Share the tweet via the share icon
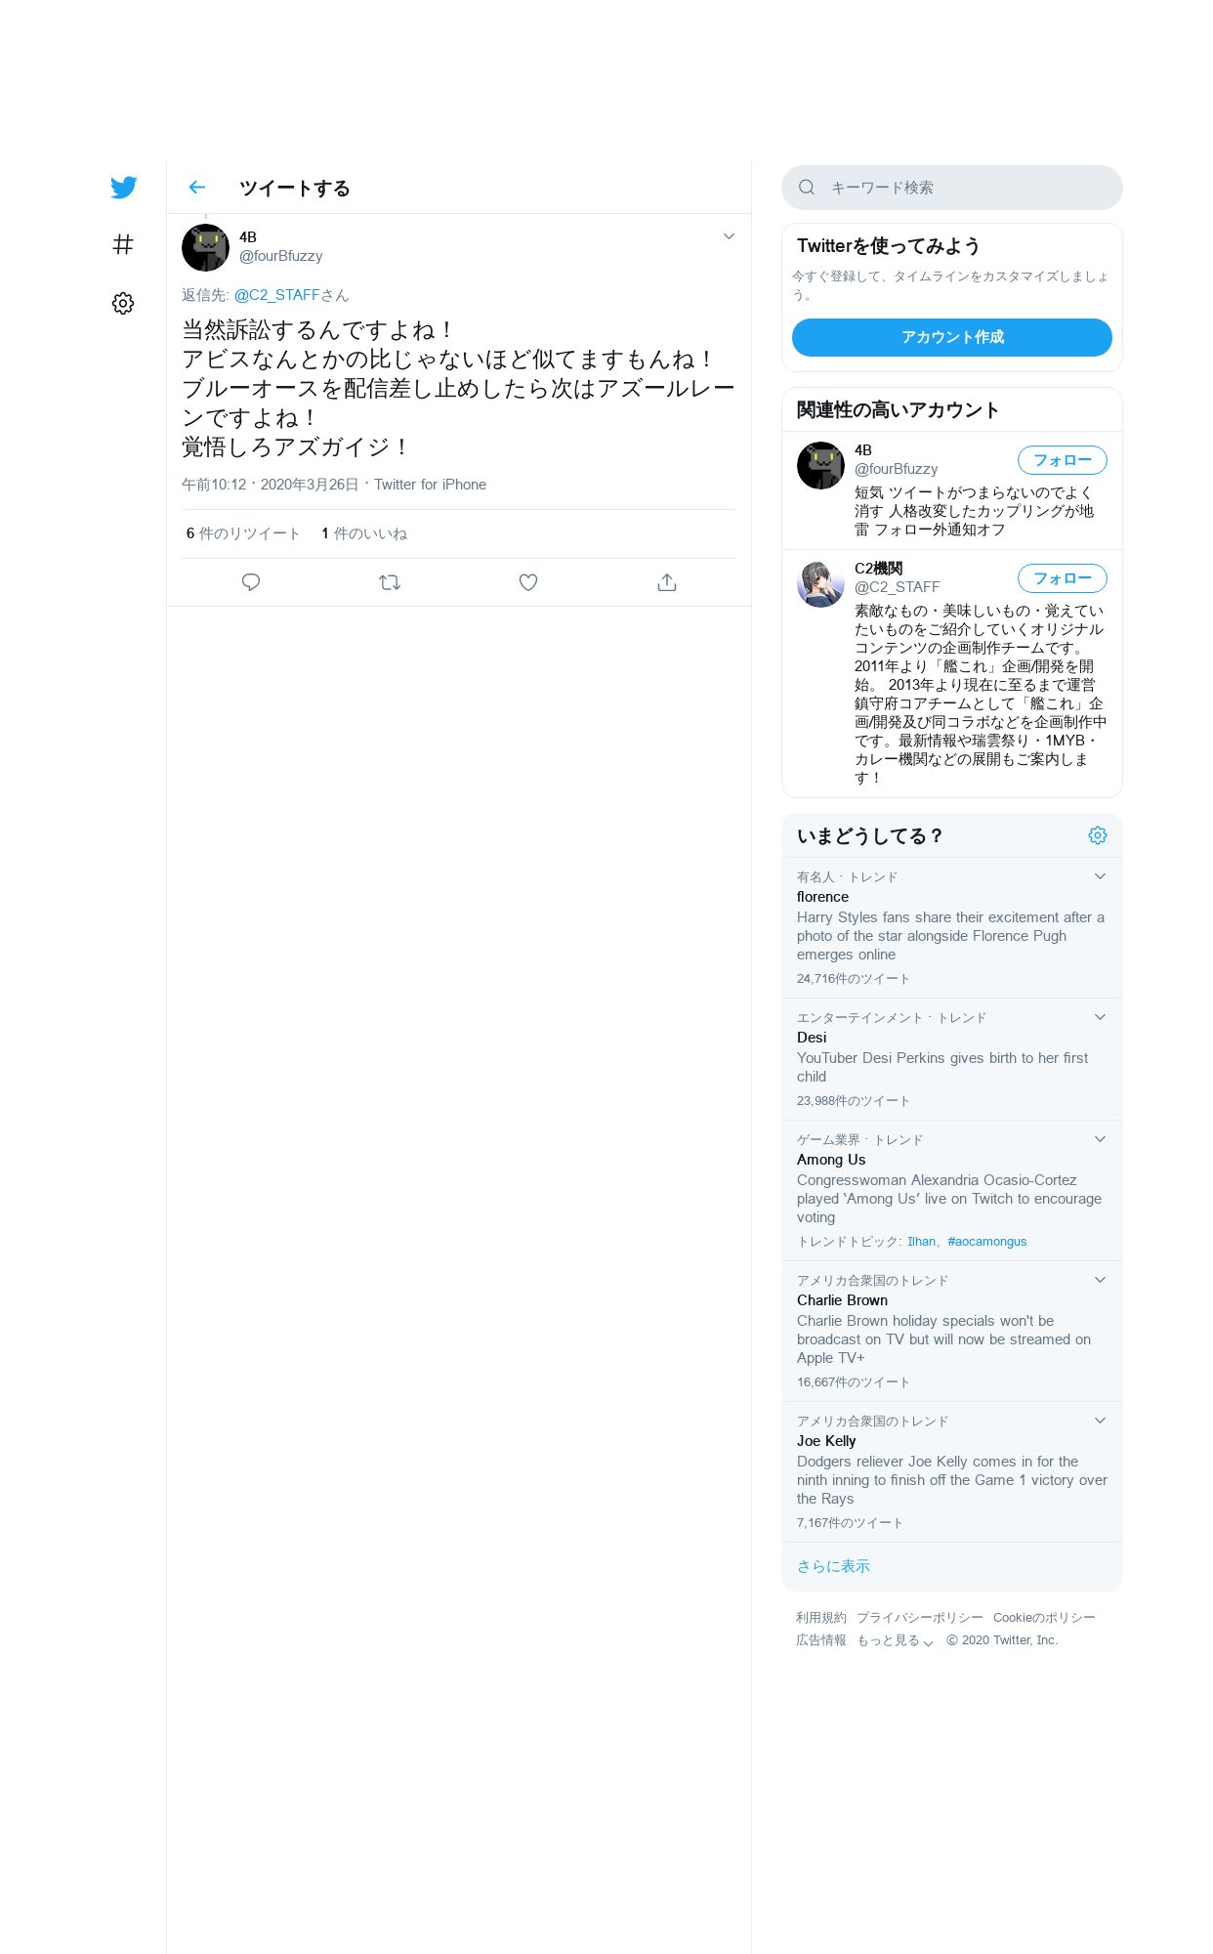This screenshot has height=1954, width=1213. tap(667, 582)
